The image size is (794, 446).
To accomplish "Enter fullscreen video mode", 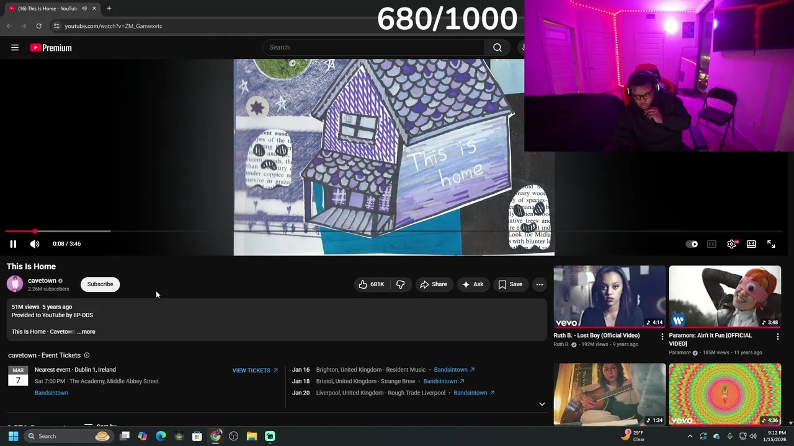I will (771, 244).
